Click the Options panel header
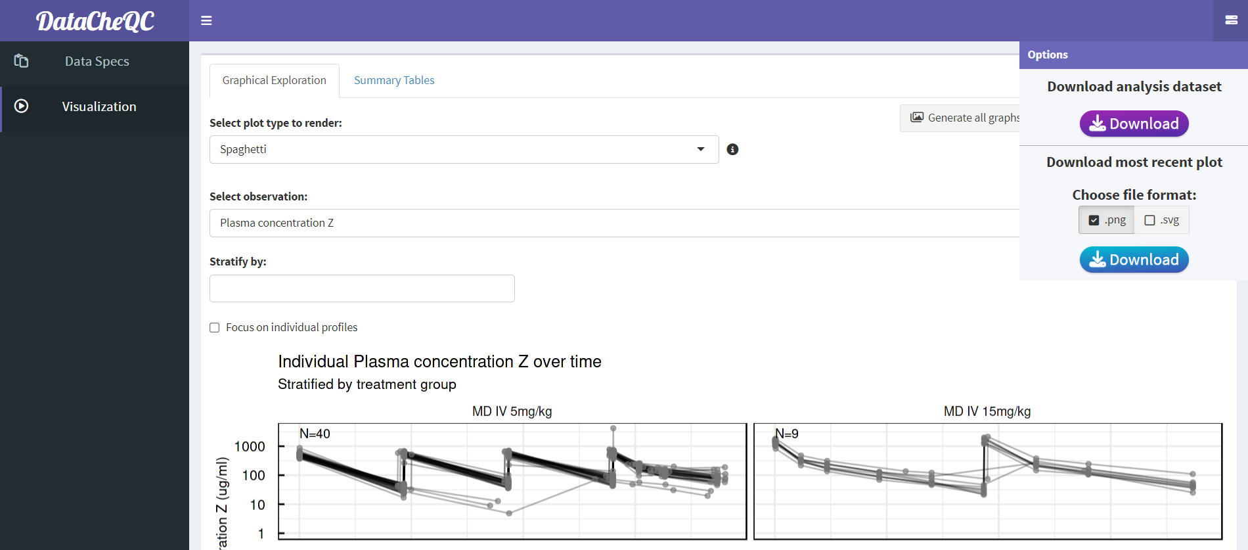 (1133, 55)
